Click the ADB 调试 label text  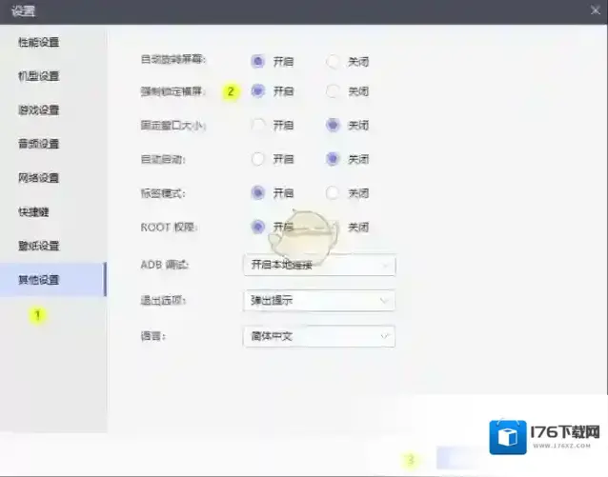click(165, 265)
